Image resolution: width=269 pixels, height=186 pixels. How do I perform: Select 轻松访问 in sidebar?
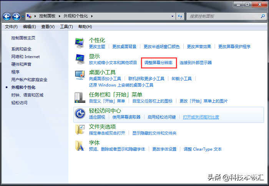coord(19,102)
